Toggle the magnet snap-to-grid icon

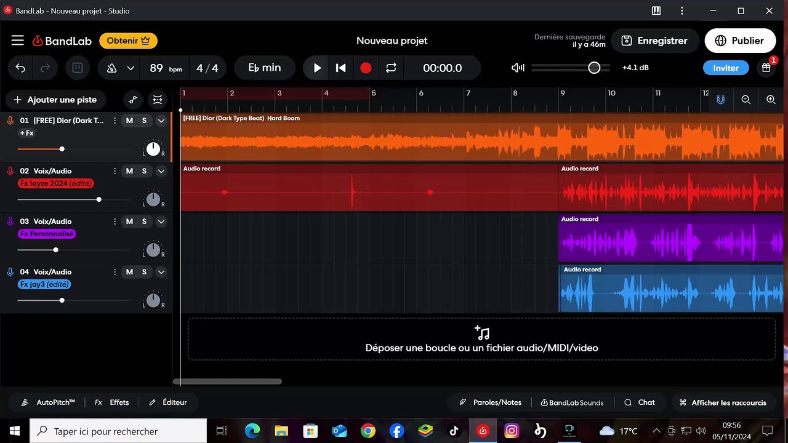coord(720,100)
